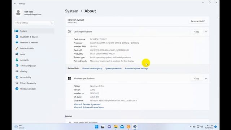
Task: Click the Settings window vertical scrollbar
Action: coord(219,52)
